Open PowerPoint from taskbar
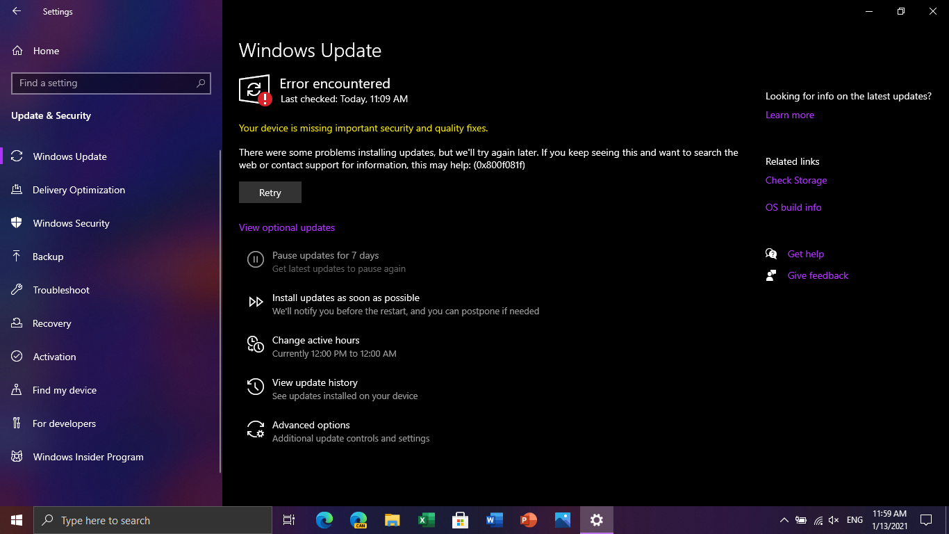Screen dimensions: 949x534 528,520
